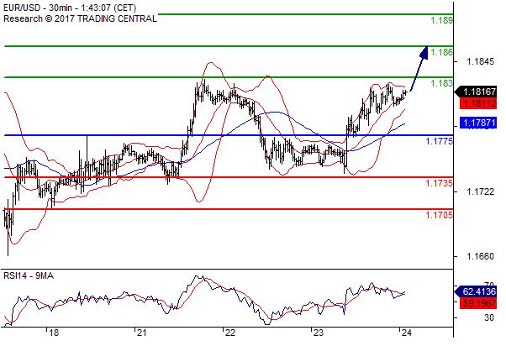Click the RSI14 - 9MA indicator label
The width and height of the screenshot is (506, 346).
(29, 275)
